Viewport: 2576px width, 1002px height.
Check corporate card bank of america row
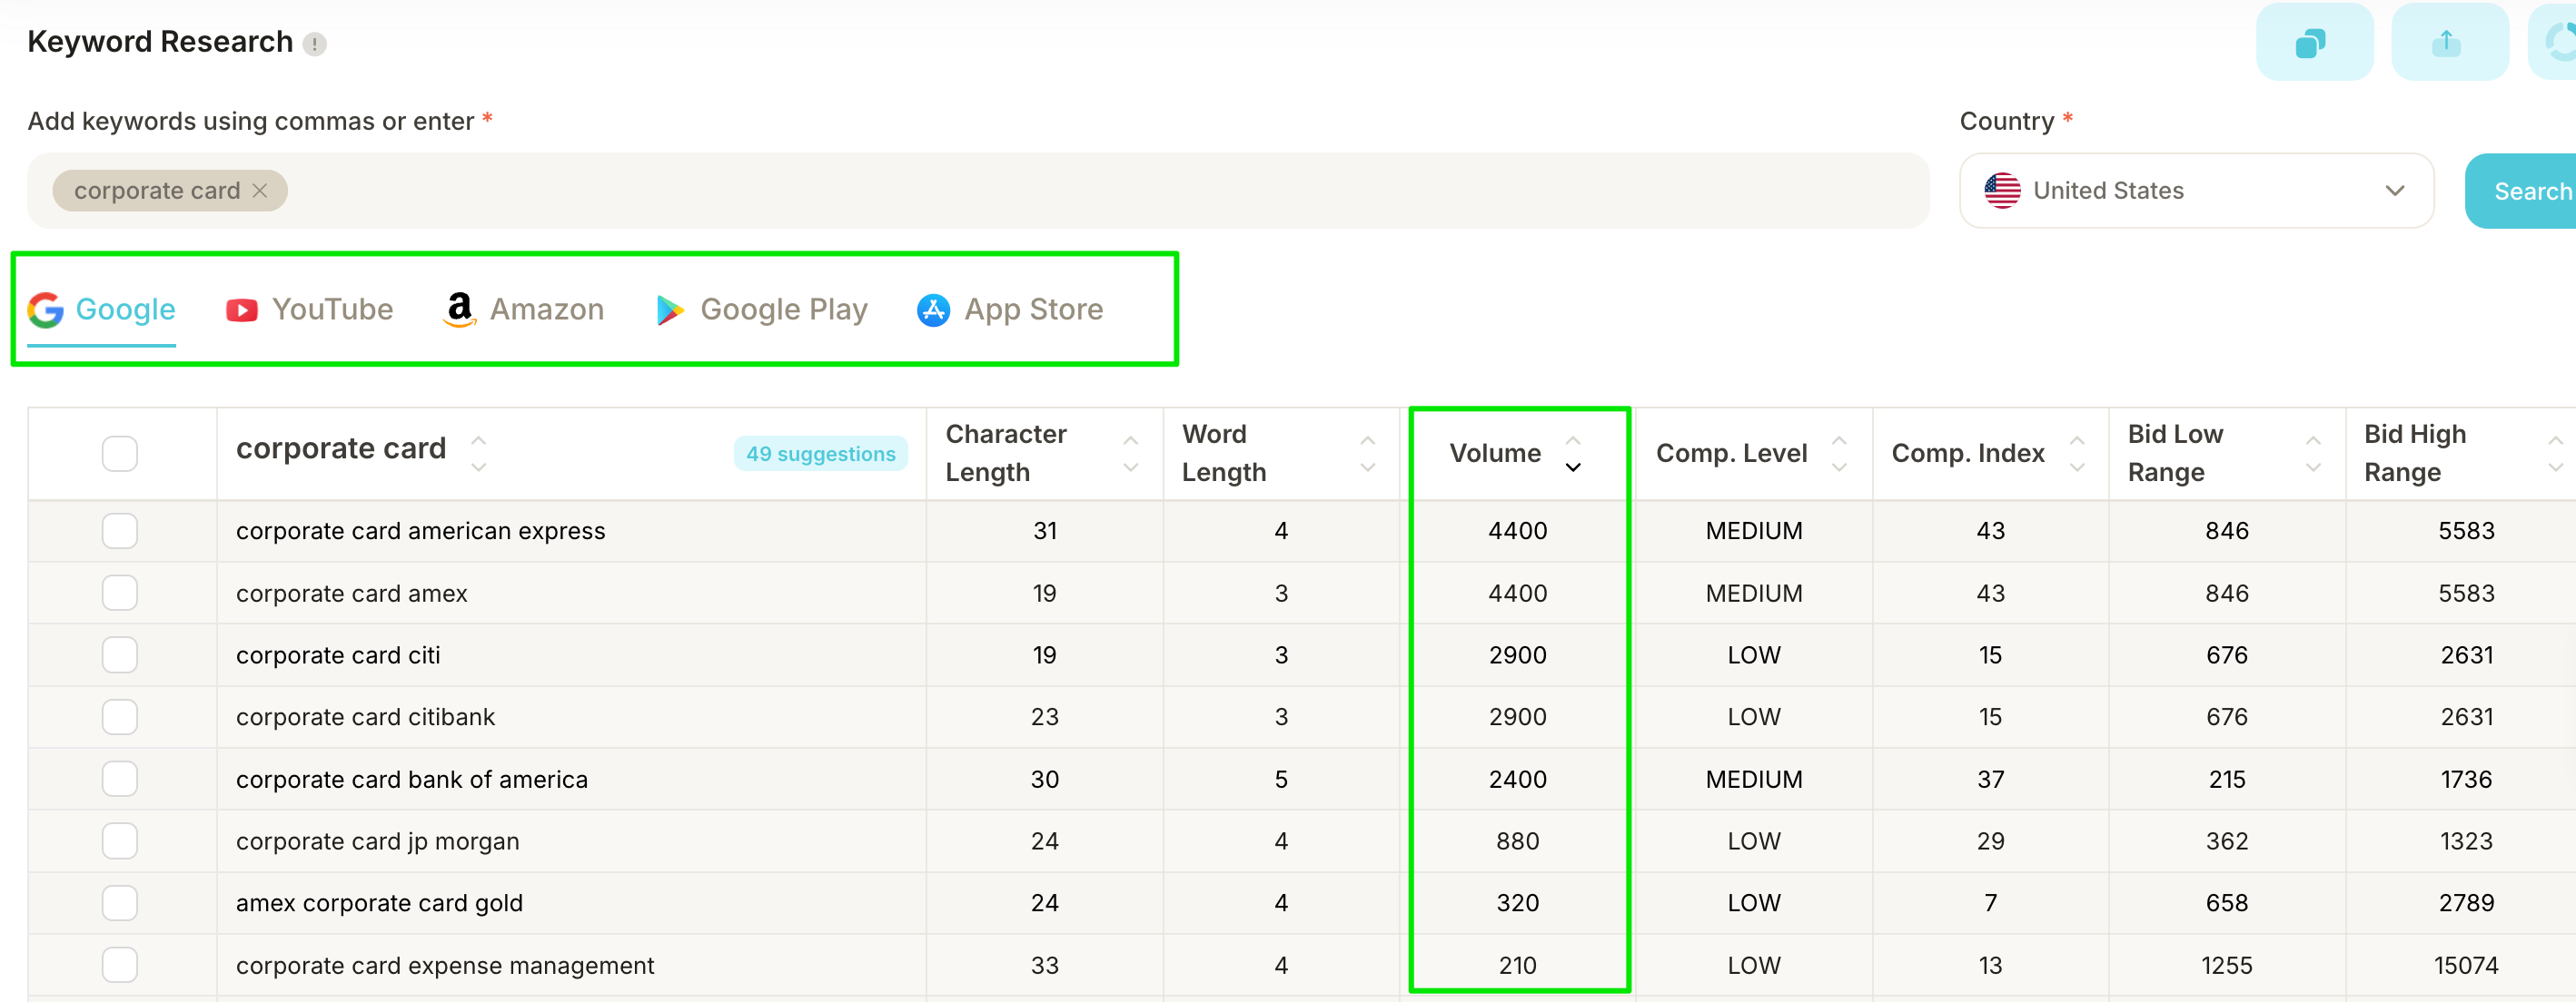point(120,778)
